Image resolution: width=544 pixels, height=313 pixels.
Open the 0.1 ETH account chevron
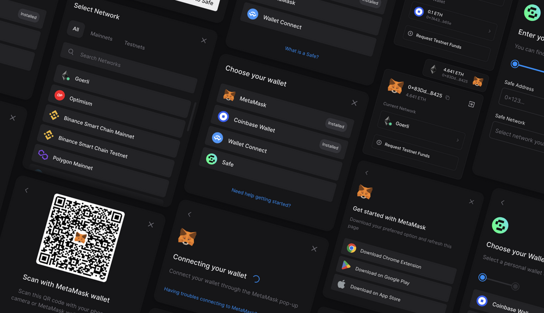[x=490, y=32]
